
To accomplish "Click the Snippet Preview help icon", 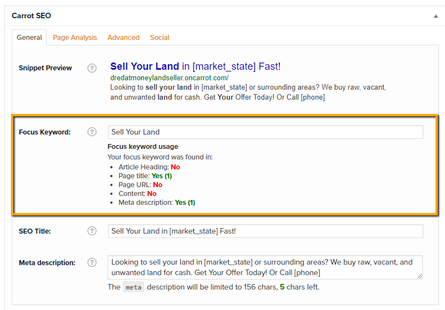I will [91, 68].
